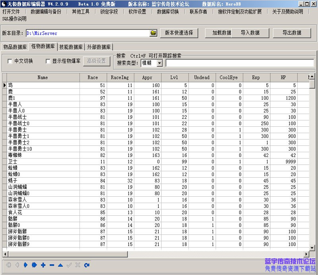Edit the current record using the triangle icon
The height and width of the screenshot is (275, 318).
coord(60,265)
